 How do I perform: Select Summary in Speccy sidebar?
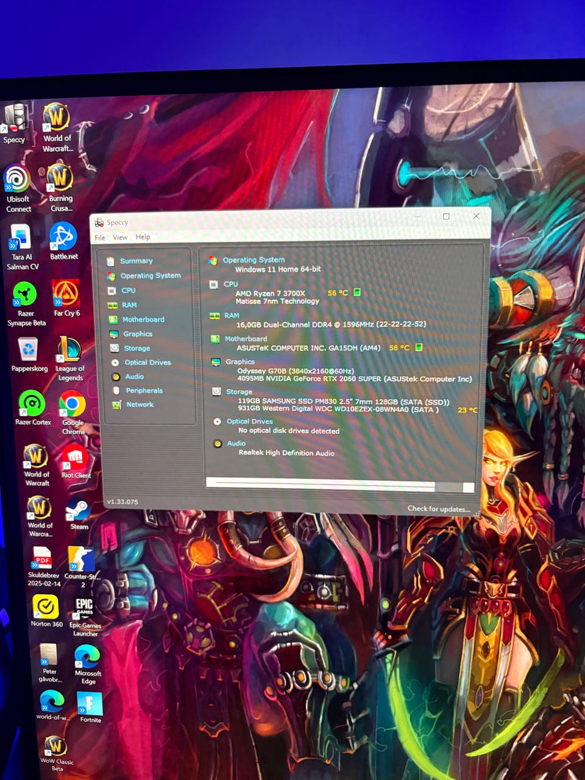pyautogui.click(x=136, y=261)
